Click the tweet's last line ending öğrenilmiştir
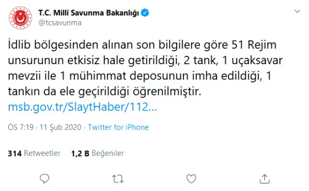The width and height of the screenshot is (309, 191). (x=105, y=92)
